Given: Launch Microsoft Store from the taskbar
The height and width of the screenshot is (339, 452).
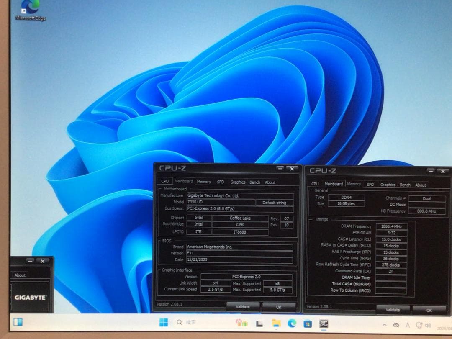Looking at the screenshot, I should click(x=308, y=323).
